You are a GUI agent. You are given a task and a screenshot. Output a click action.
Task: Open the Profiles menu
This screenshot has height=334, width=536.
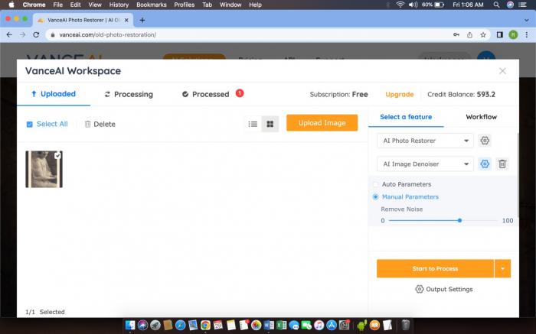pyautogui.click(x=185, y=5)
